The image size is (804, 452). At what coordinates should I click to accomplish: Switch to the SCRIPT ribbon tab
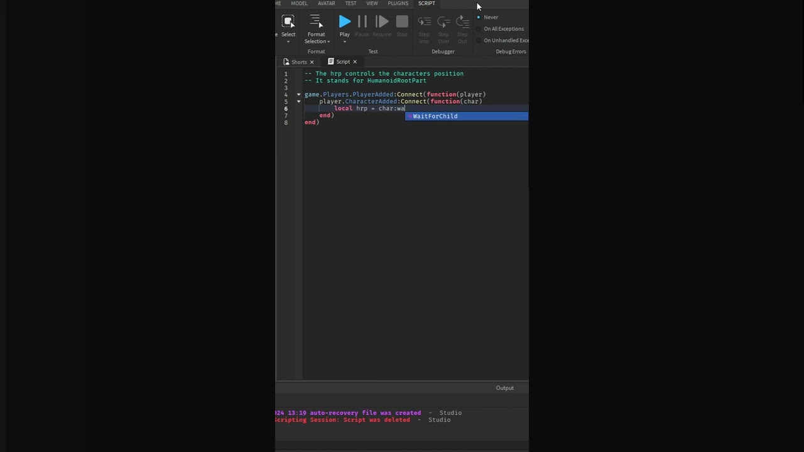tap(426, 3)
